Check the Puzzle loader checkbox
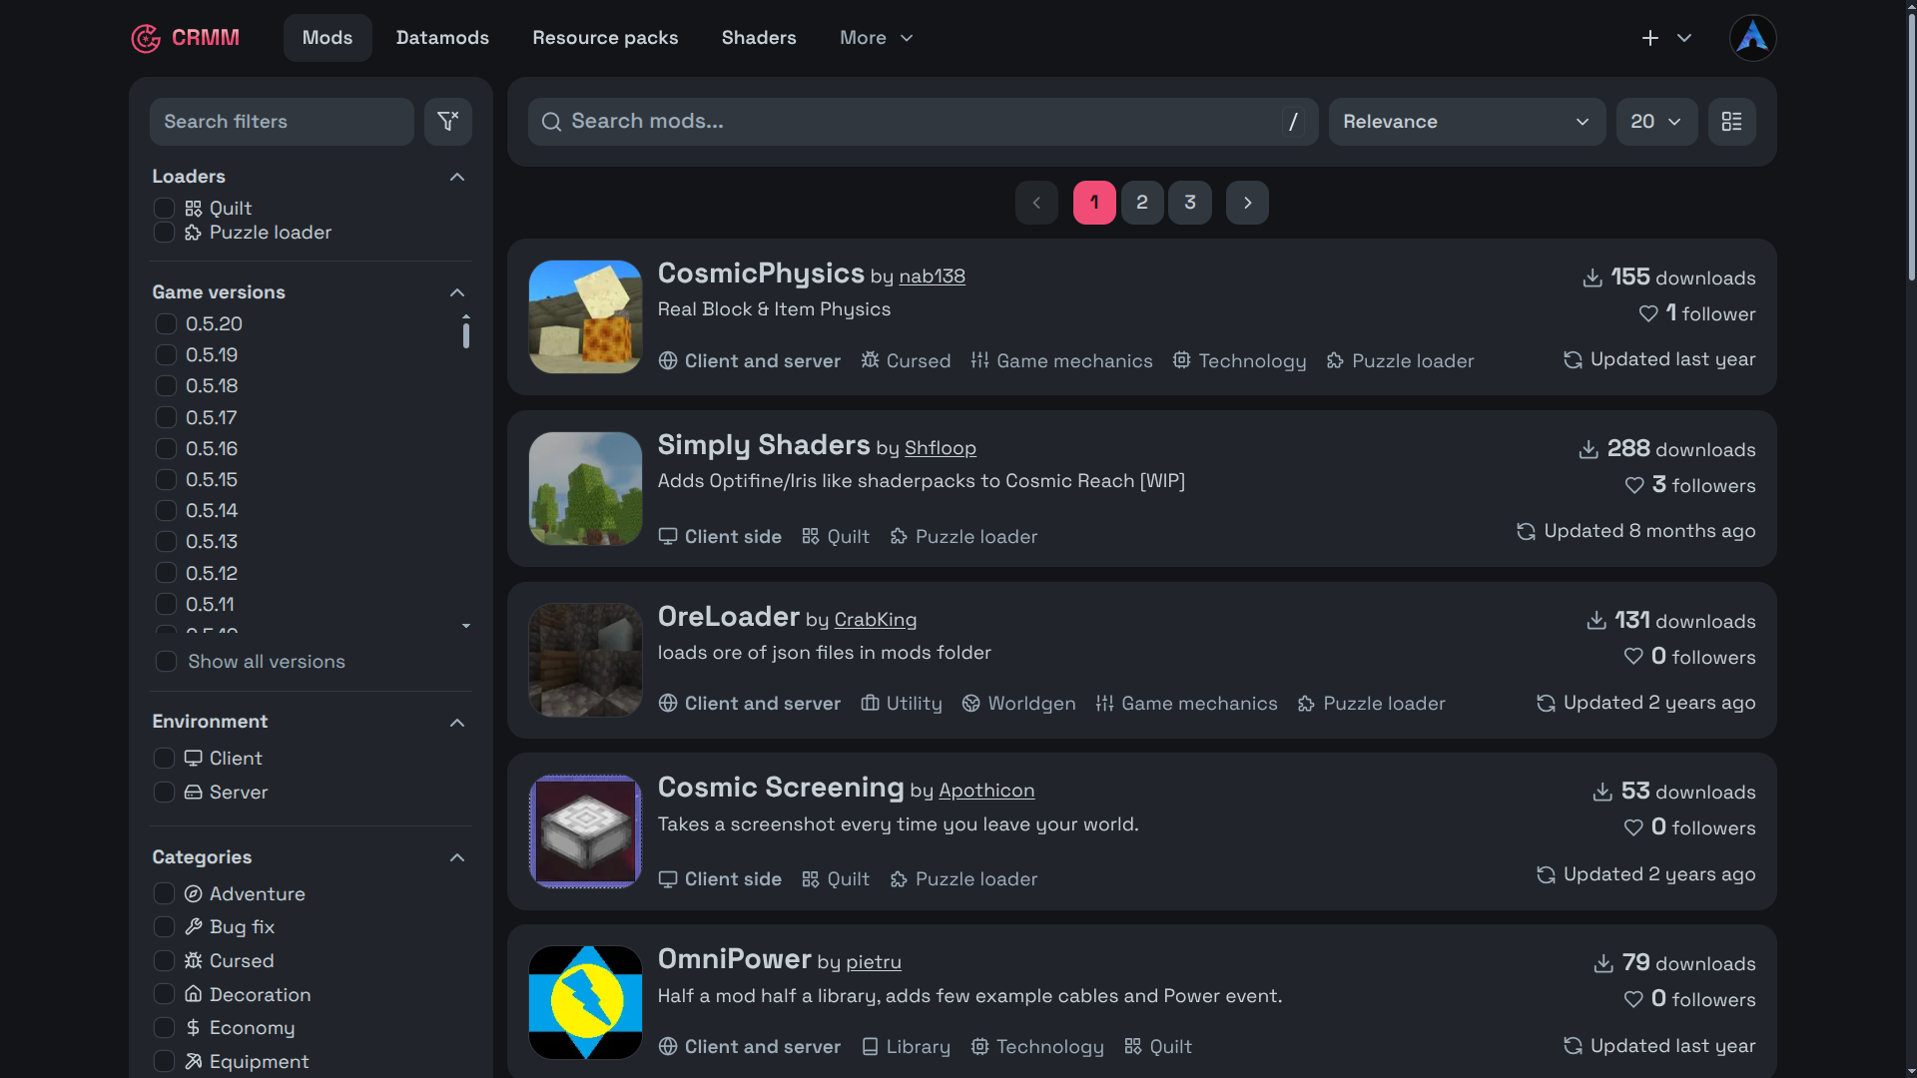 click(x=165, y=233)
